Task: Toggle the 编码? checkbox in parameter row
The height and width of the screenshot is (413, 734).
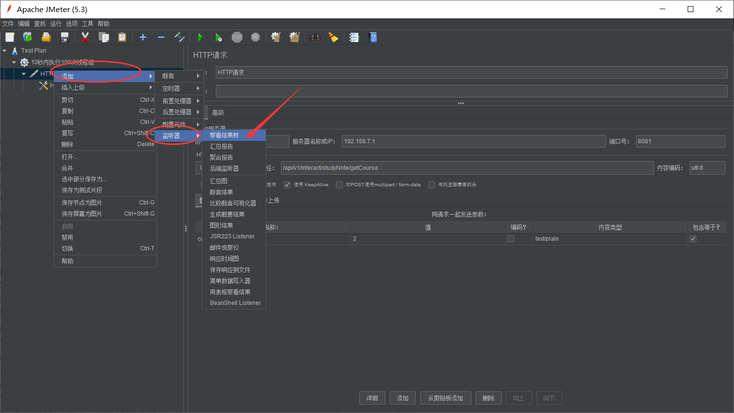Action: pyautogui.click(x=511, y=239)
